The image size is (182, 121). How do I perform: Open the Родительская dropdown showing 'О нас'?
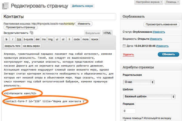pyautogui.click(x=150, y=82)
